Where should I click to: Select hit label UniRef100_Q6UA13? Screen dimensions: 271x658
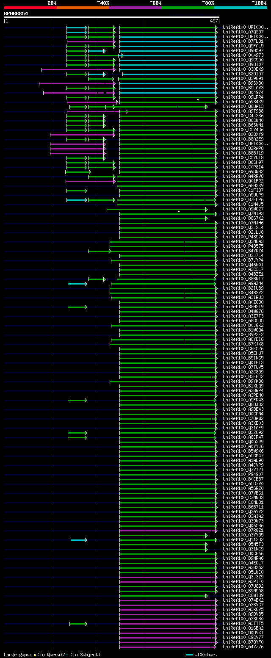[243, 106]
